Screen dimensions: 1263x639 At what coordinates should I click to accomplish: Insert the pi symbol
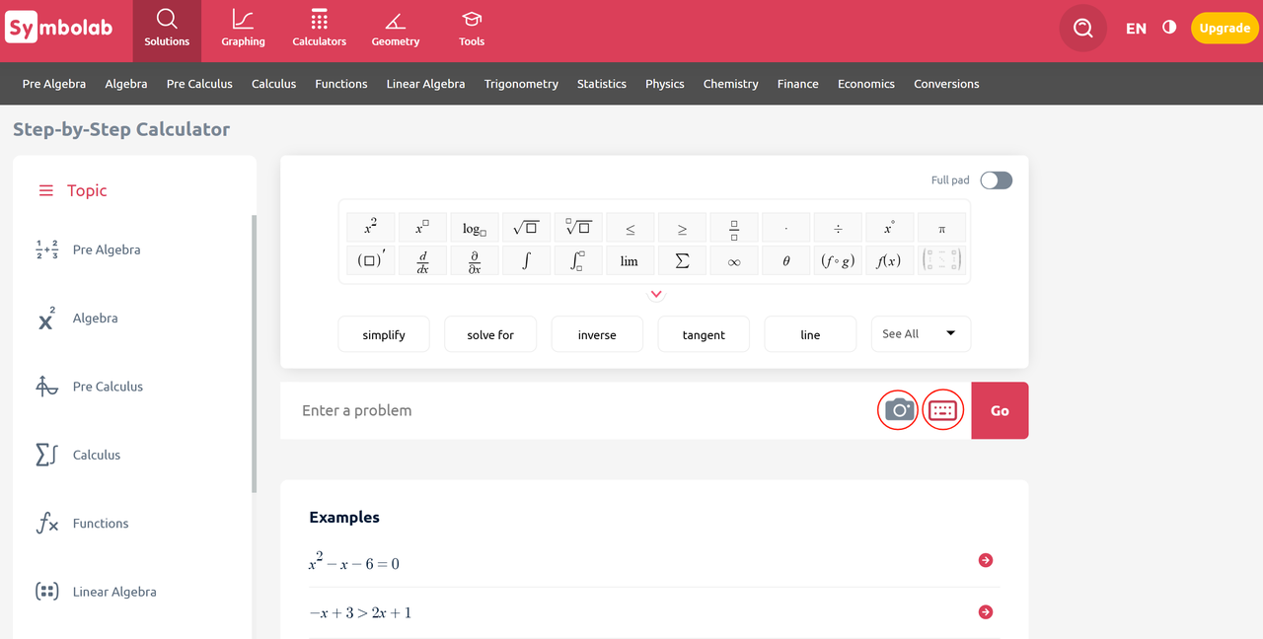point(941,228)
